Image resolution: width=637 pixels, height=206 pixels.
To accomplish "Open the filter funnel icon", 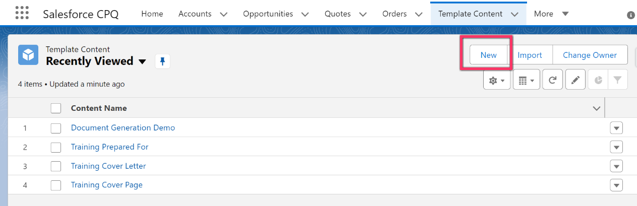I will [618, 80].
